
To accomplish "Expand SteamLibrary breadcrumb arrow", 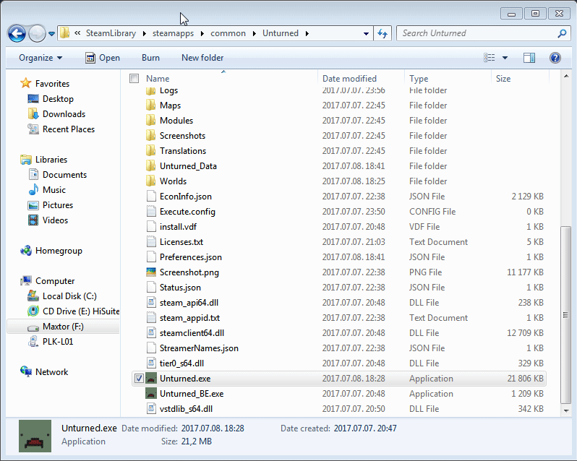I will [145, 33].
